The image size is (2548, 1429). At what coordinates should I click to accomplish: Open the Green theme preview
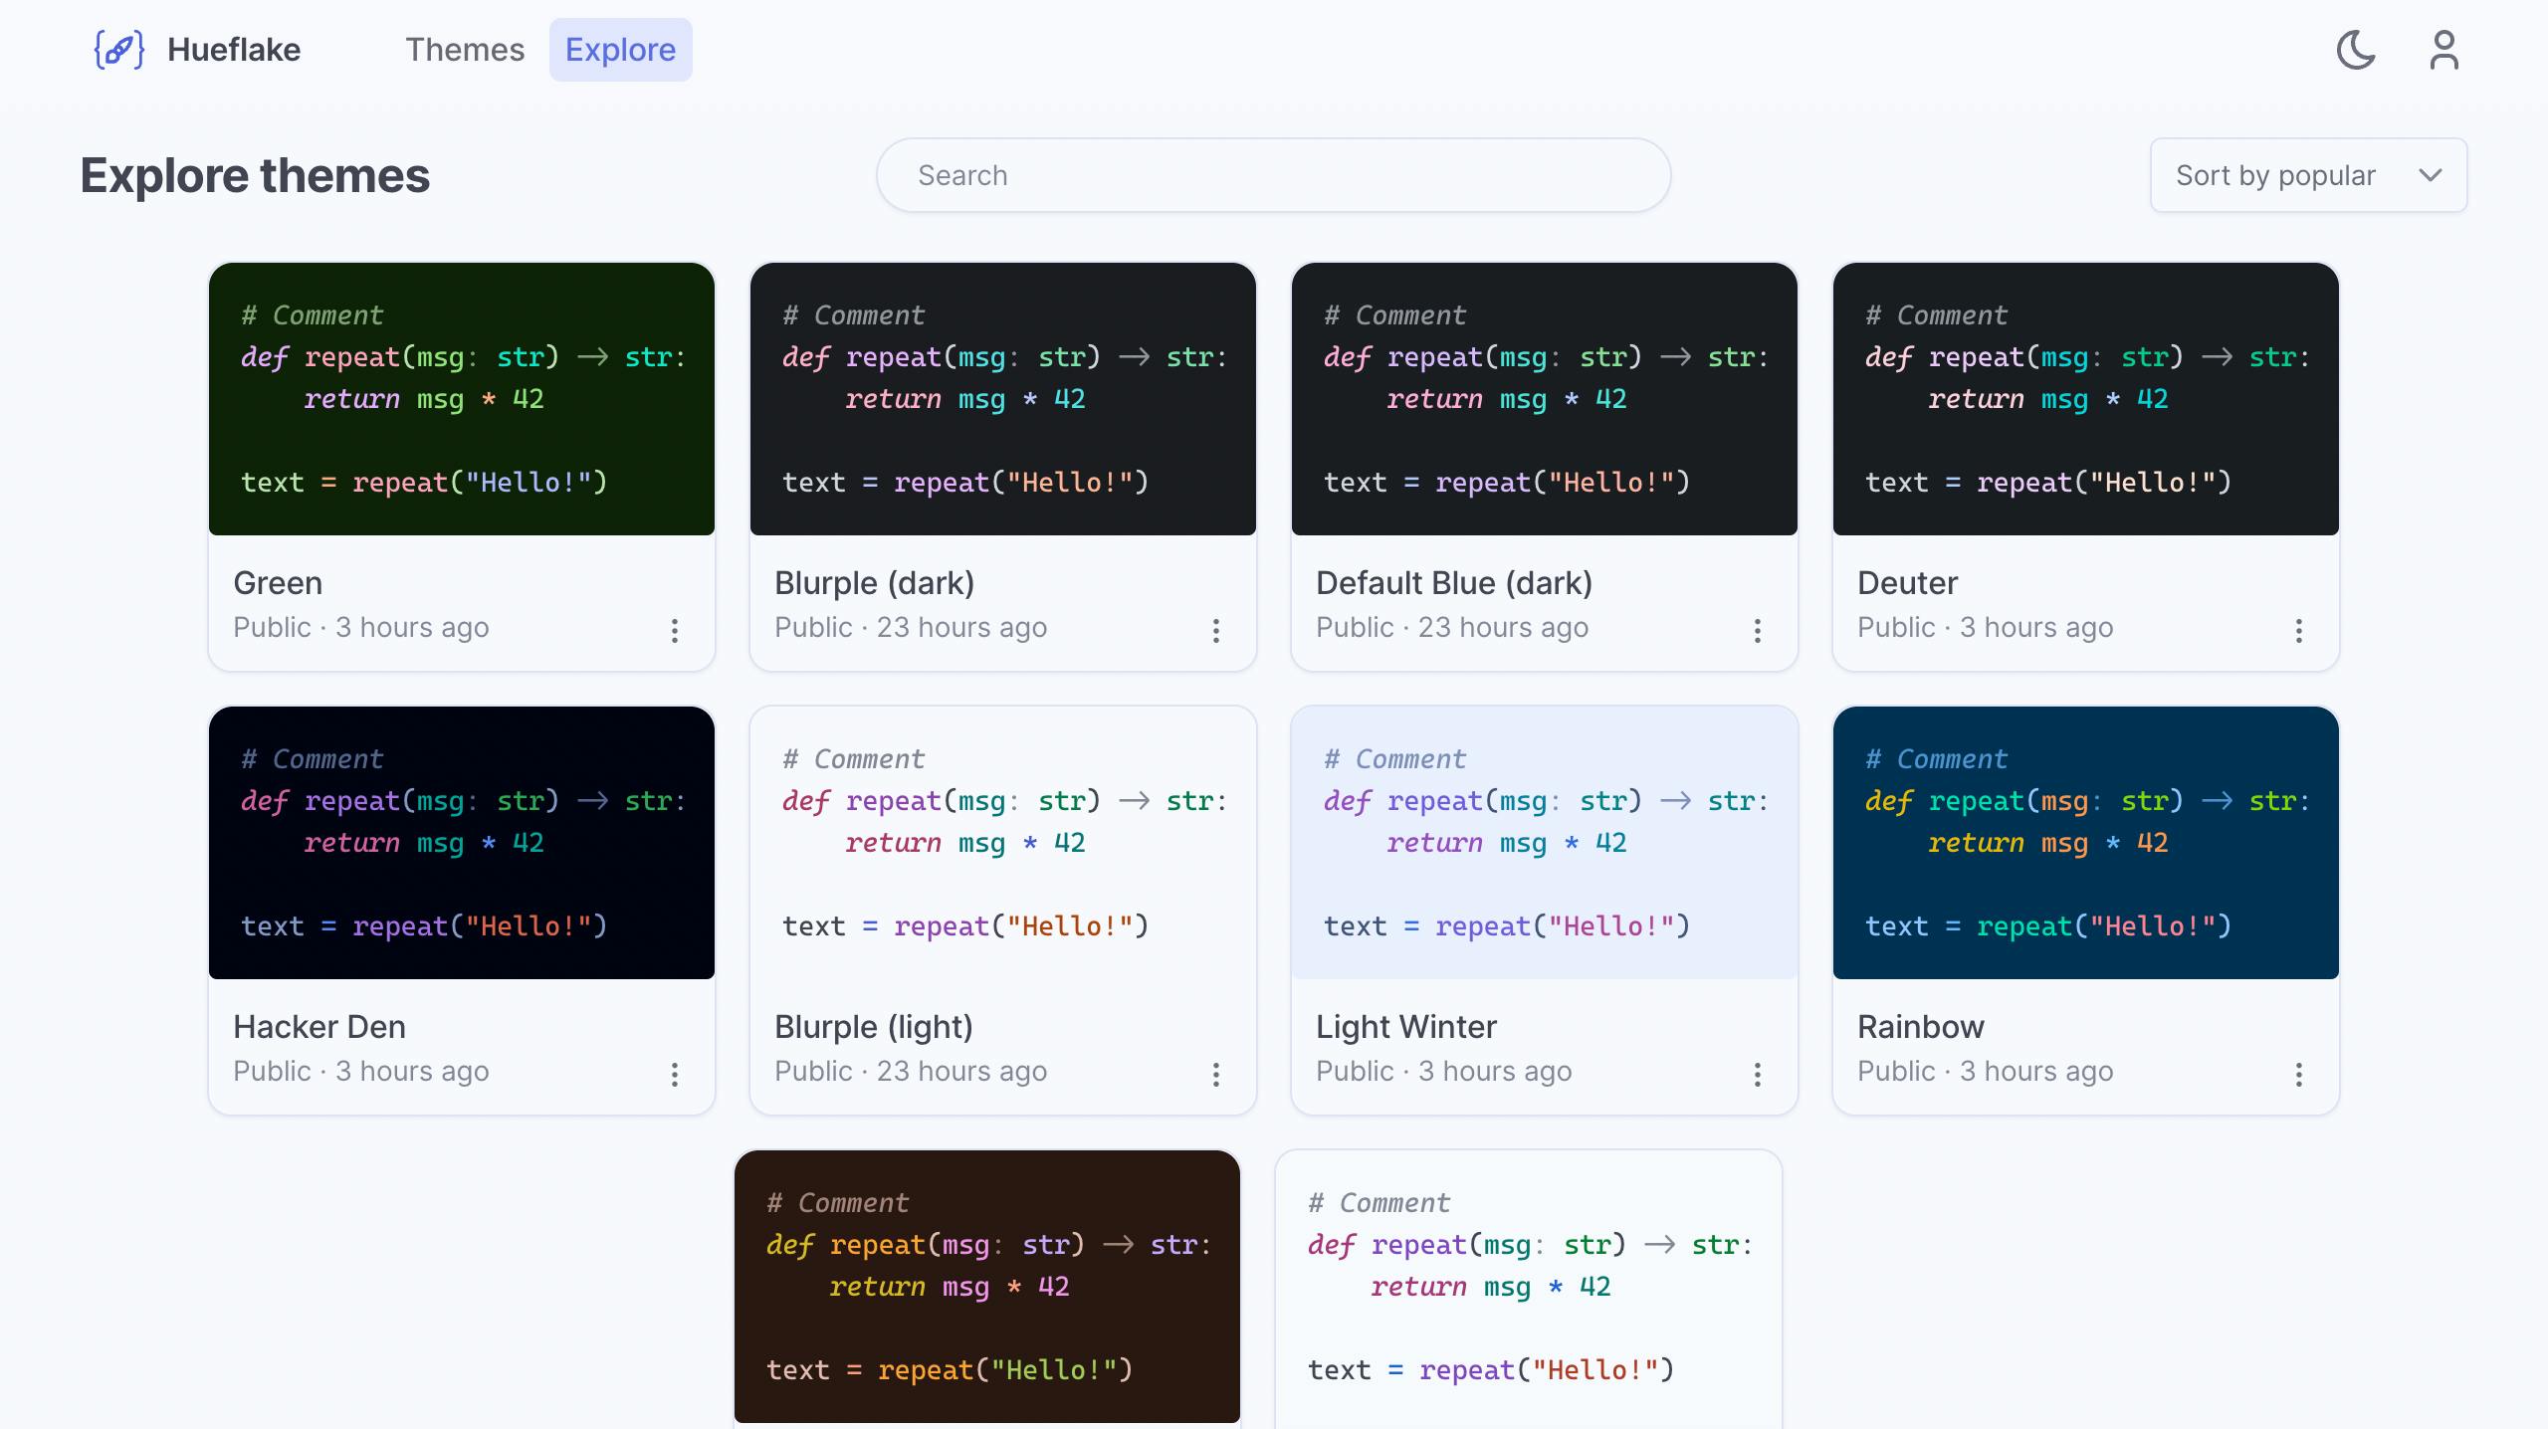click(462, 399)
